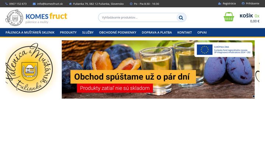Open Obchodné podmienky page

click(118, 33)
